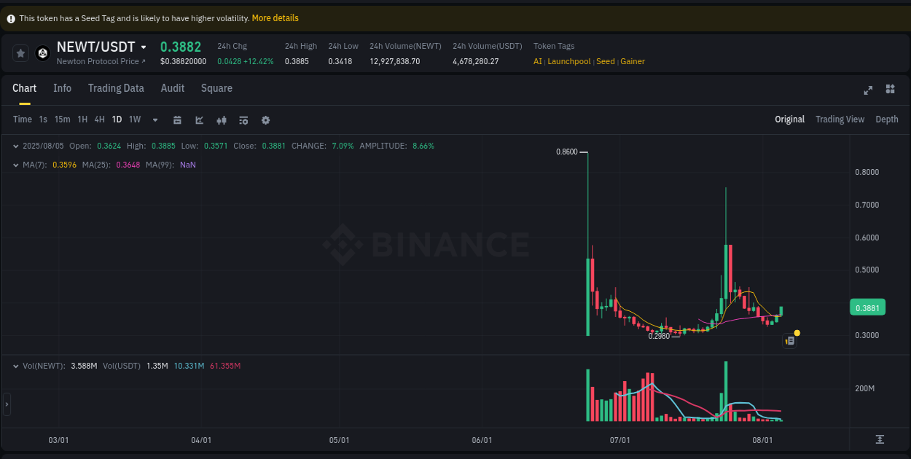
Task: Open the Launchpool token tag link
Action: coord(568,61)
